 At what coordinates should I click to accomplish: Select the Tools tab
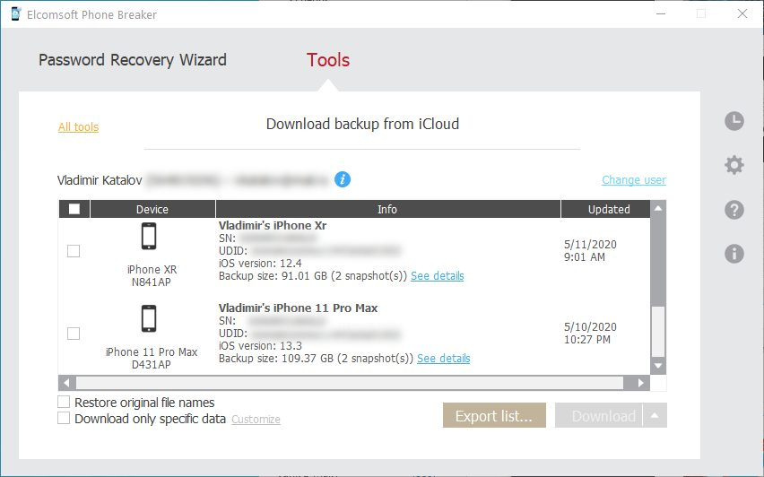(328, 60)
